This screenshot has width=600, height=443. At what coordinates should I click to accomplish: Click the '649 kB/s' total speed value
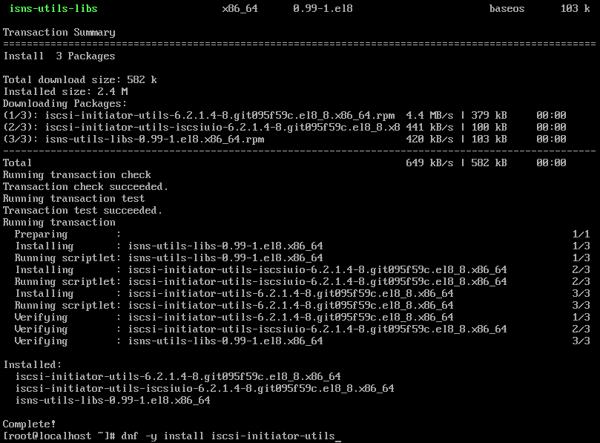click(429, 163)
